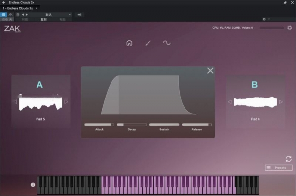Screen dimensions: 296x196
Task: Click the ZAK logo
Action: pos(12,29)
